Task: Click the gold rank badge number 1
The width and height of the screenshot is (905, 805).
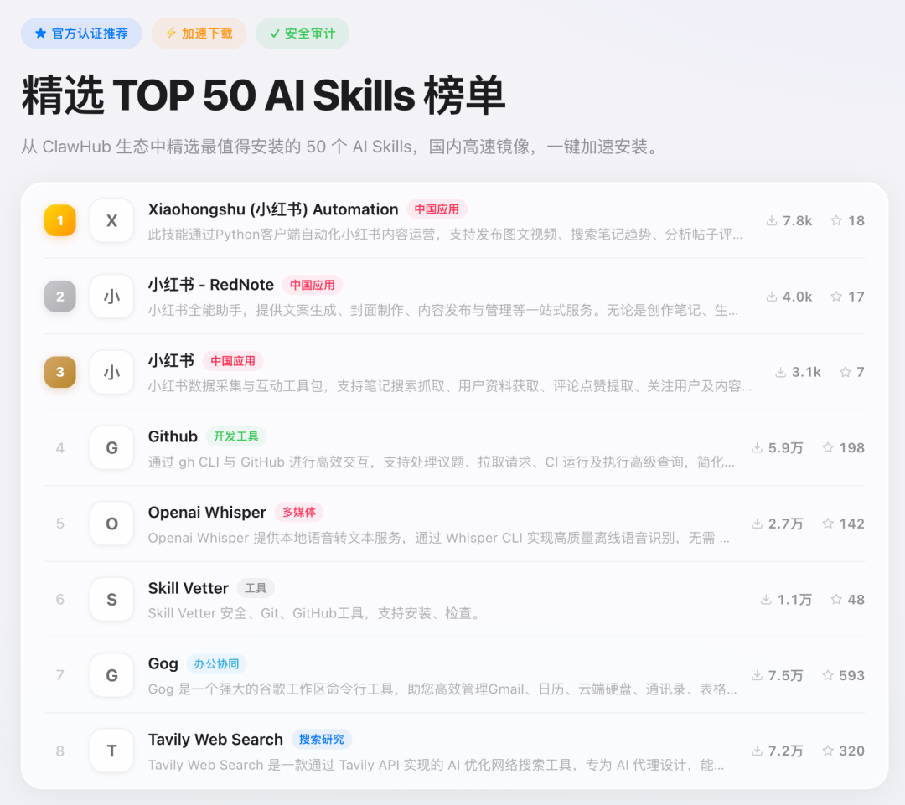Action: click(59, 219)
